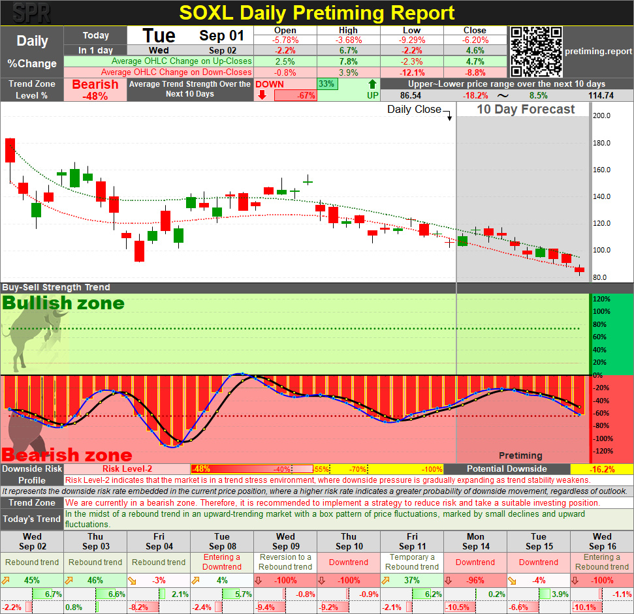This screenshot has height=614, width=634.
Task: Click the 3.9% up bar under Sep 15
Action: click(x=545, y=594)
